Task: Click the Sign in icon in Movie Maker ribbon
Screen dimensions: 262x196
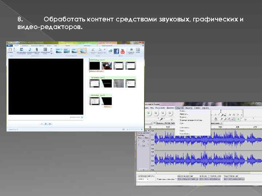Action: tap(138, 50)
